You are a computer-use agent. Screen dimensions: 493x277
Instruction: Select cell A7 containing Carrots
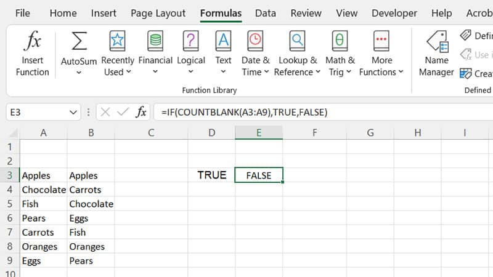43,232
